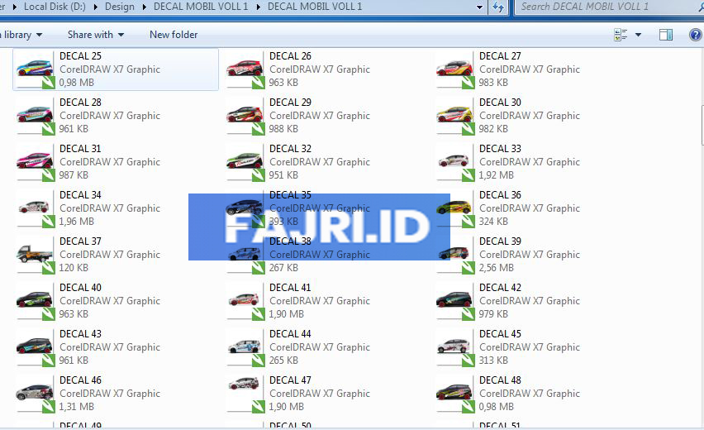Click the file name DECAL 48
Viewport: 704px width, 430px height.
pyautogui.click(x=500, y=380)
